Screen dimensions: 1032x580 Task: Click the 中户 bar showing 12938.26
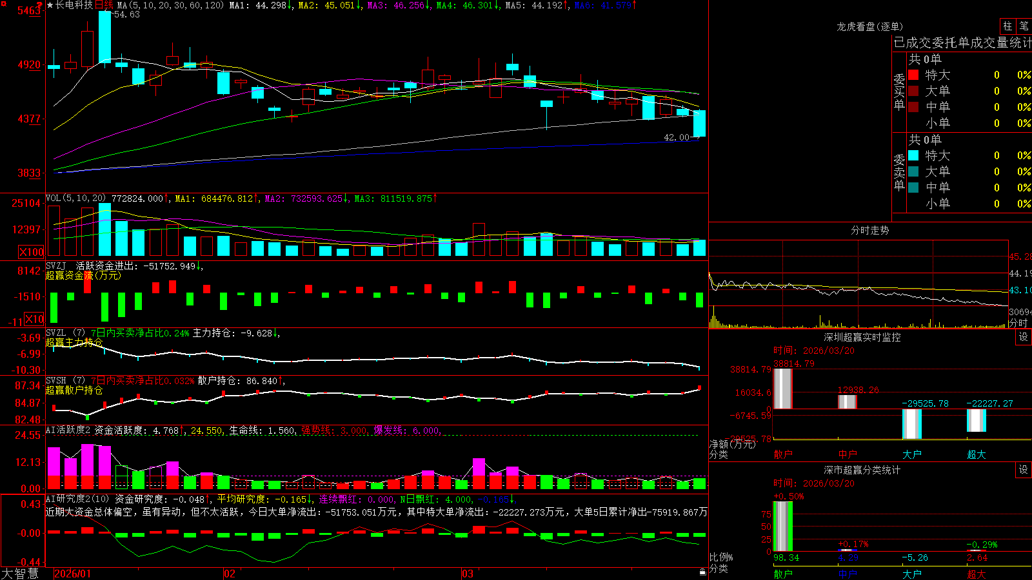847,401
